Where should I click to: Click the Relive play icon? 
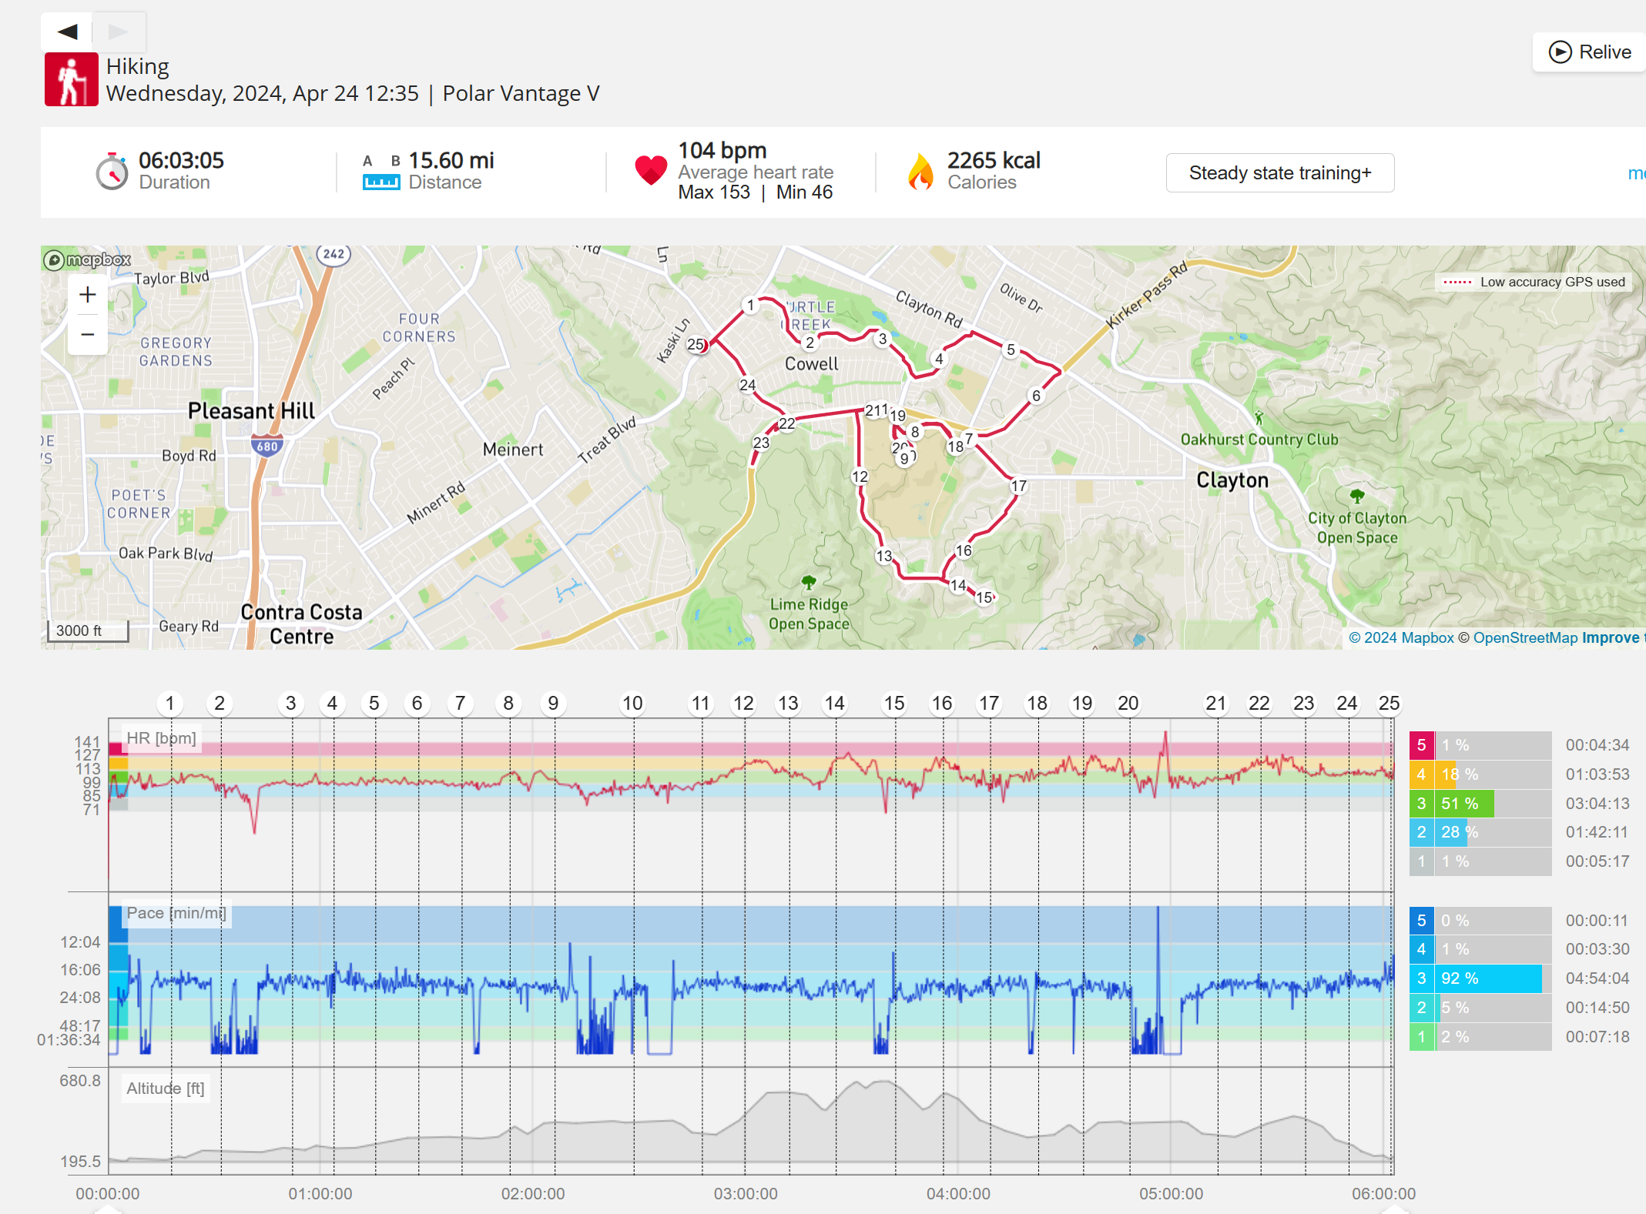(1560, 52)
